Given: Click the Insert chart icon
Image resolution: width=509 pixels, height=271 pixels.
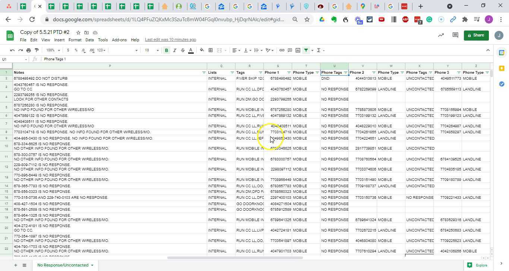Looking at the screenshot, I should (x=298, y=50).
